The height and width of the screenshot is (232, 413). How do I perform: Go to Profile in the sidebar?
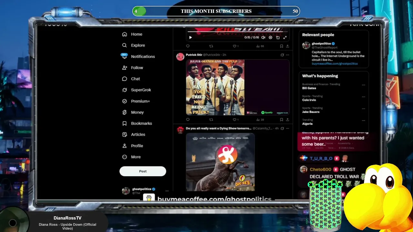click(x=132, y=146)
